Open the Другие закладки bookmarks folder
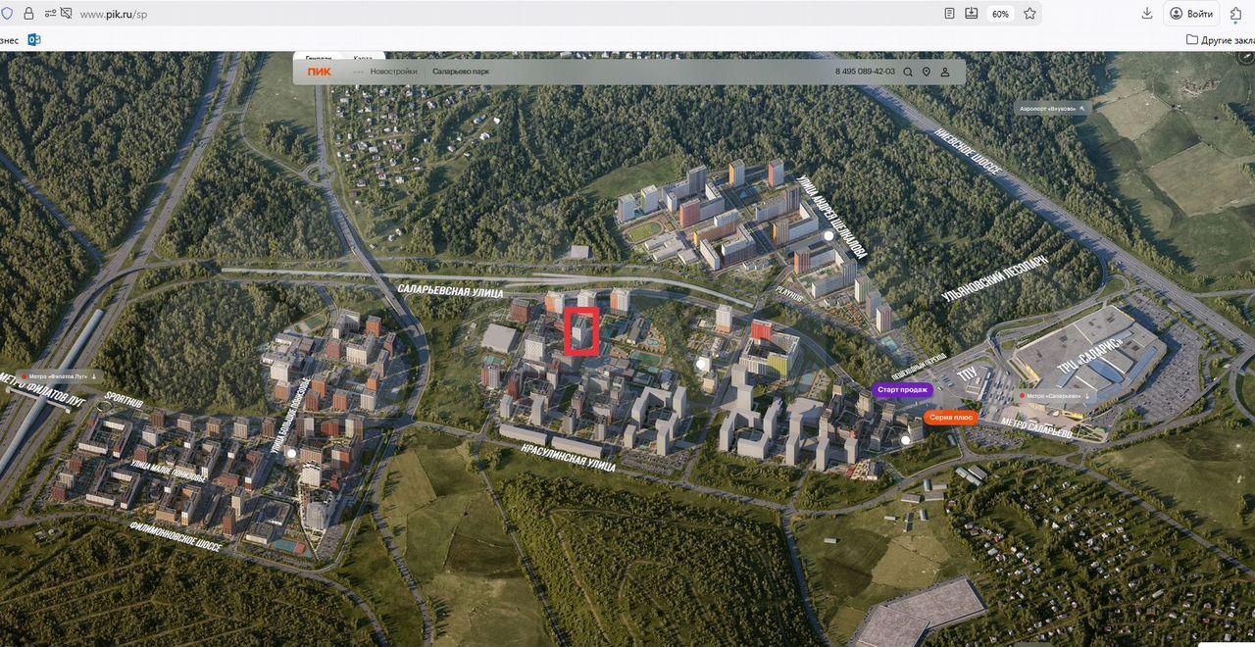The image size is (1255, 647). (1220, 40)
